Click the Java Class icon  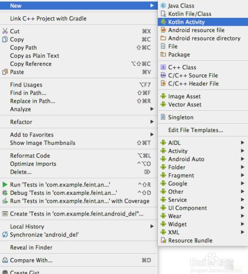point(163,5)
